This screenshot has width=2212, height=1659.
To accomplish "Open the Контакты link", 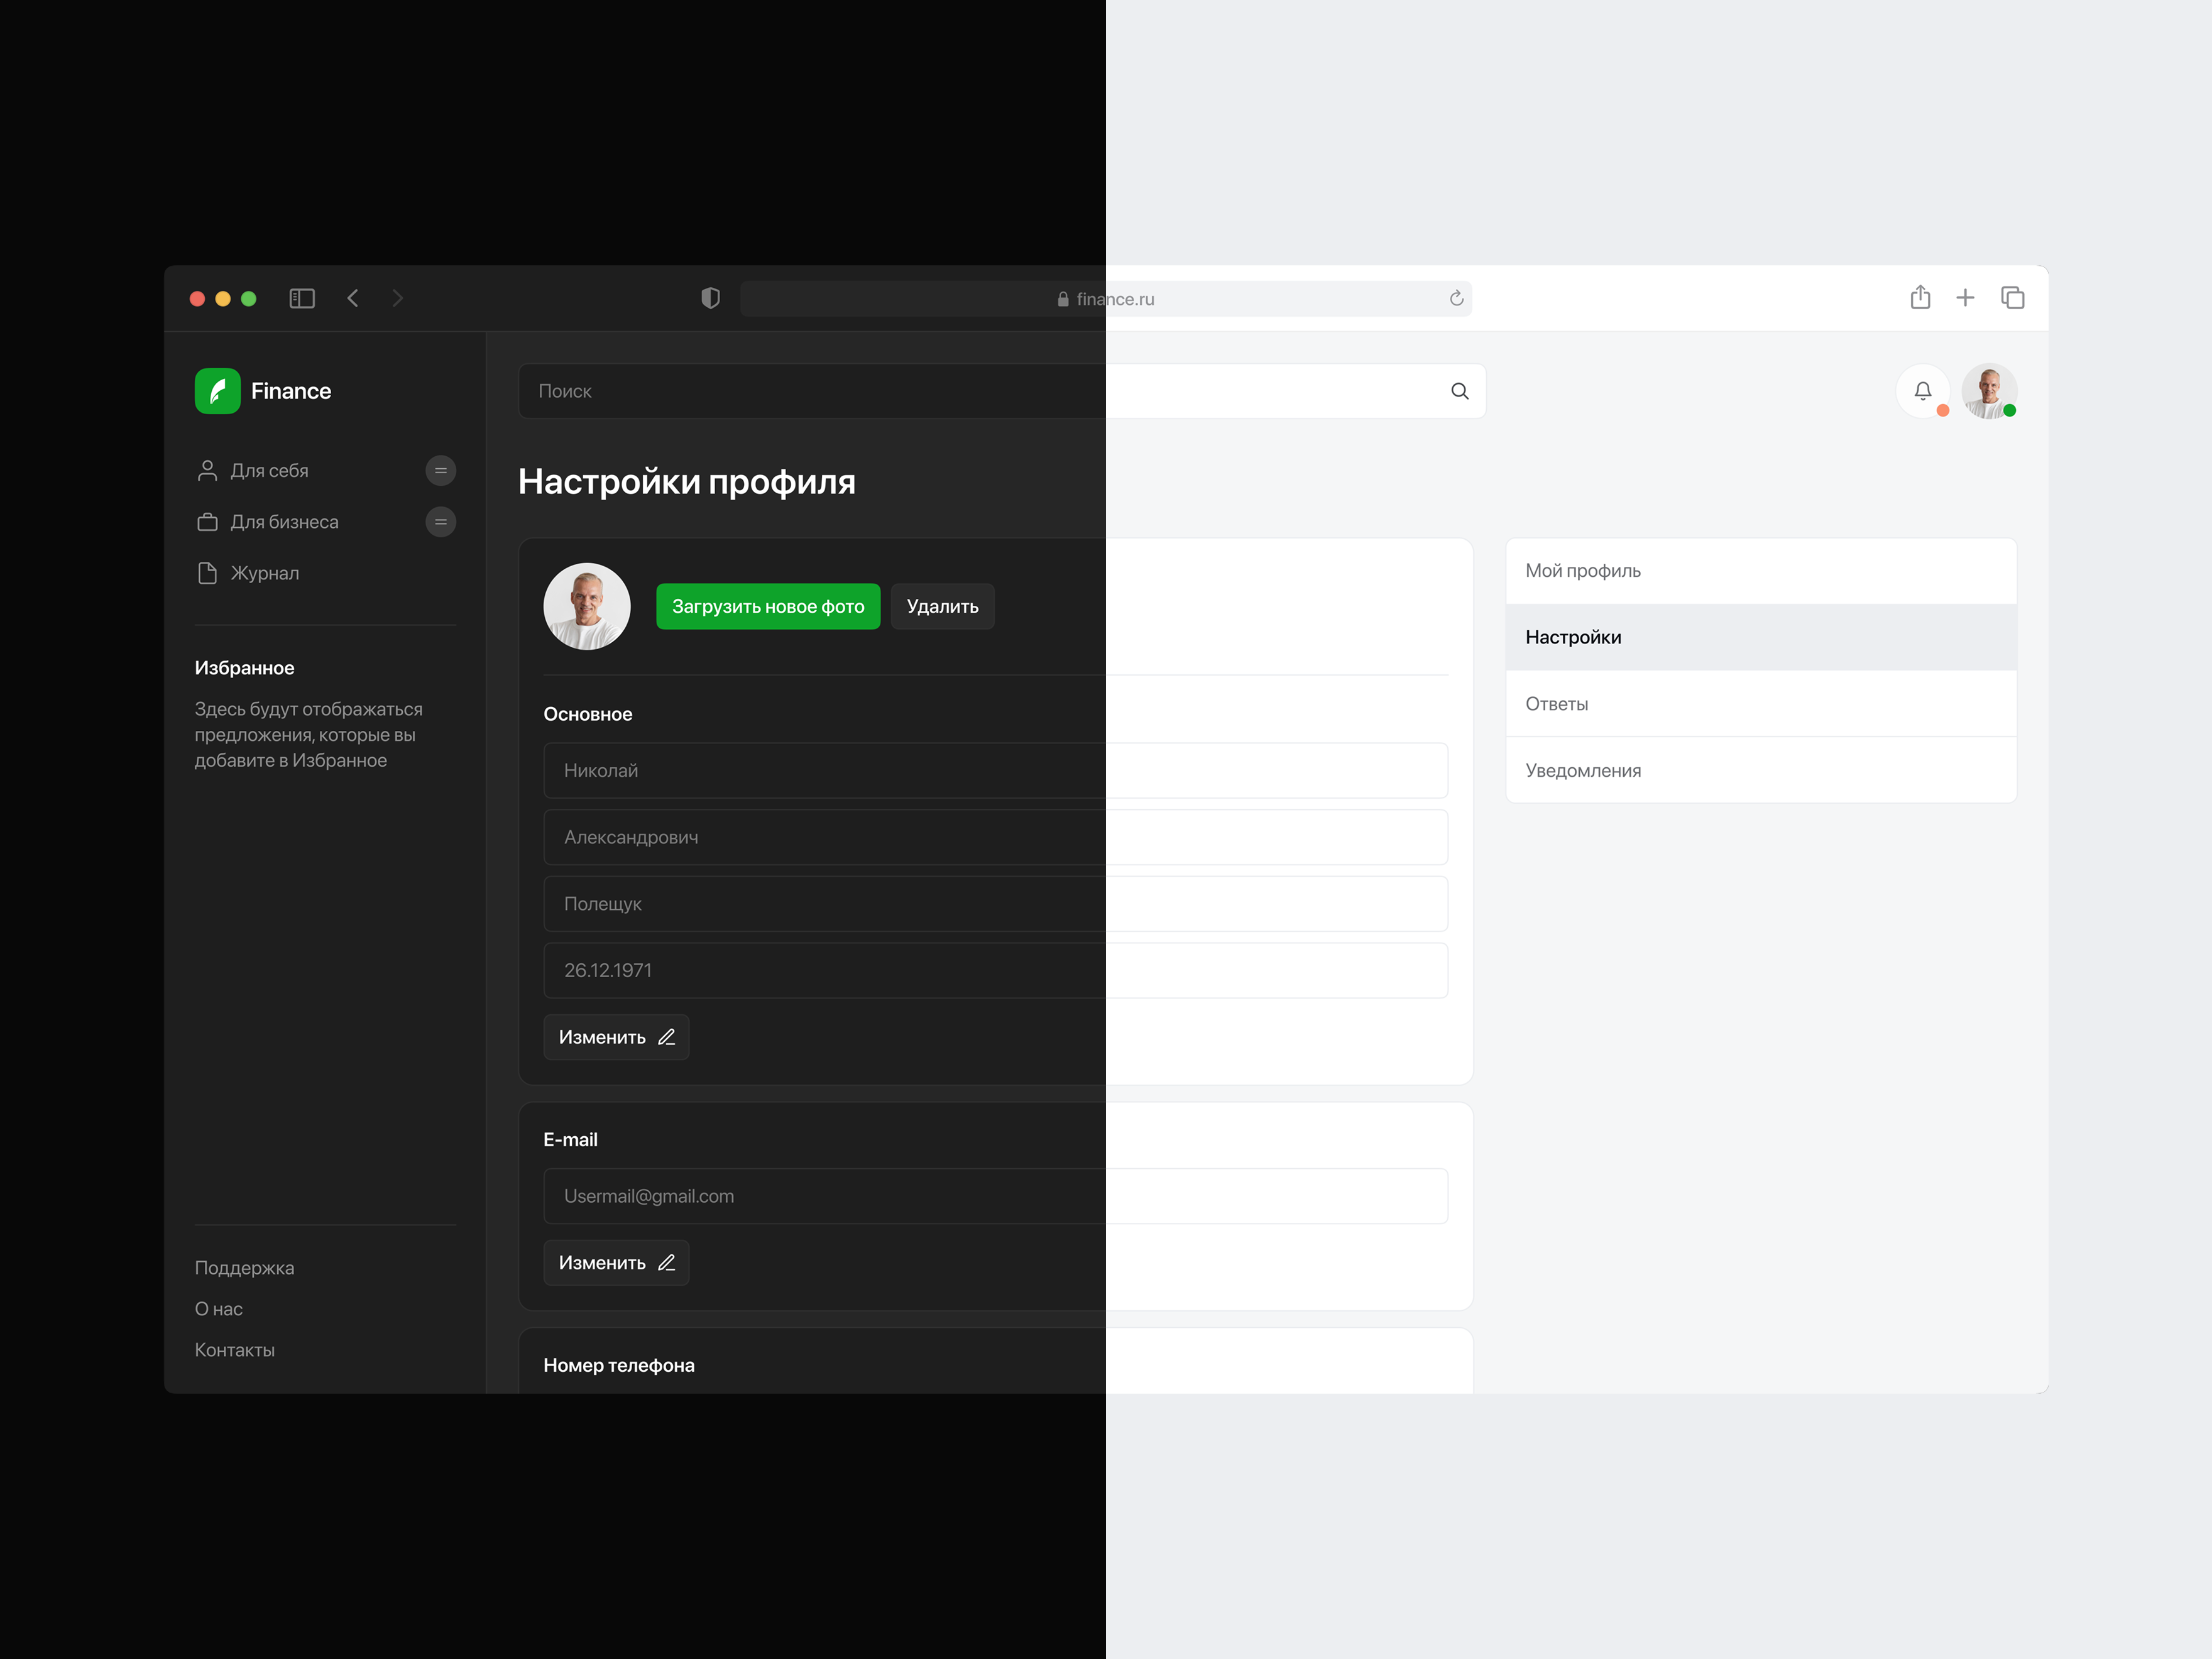I will coord(235,1350).
